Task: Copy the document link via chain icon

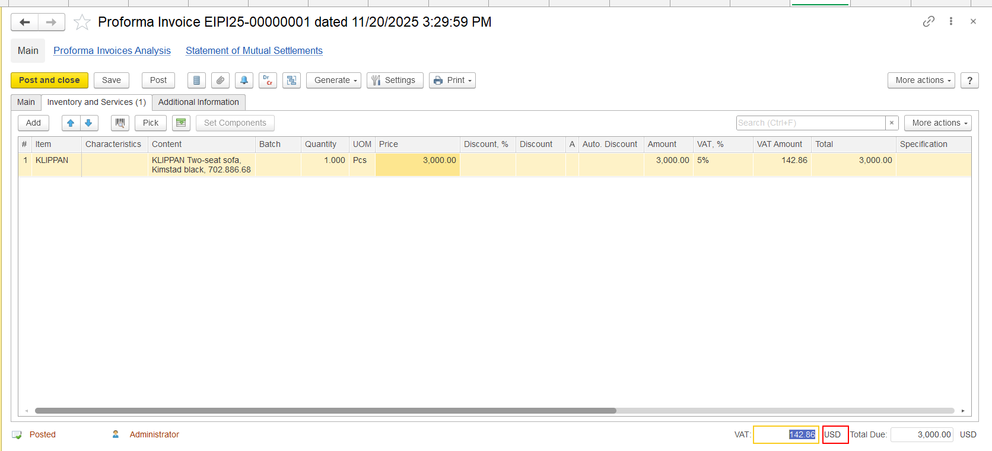Action: point(929,21)
